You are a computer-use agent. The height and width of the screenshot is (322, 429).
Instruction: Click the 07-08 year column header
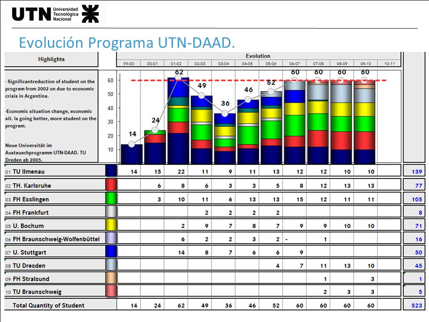(318, 64)
